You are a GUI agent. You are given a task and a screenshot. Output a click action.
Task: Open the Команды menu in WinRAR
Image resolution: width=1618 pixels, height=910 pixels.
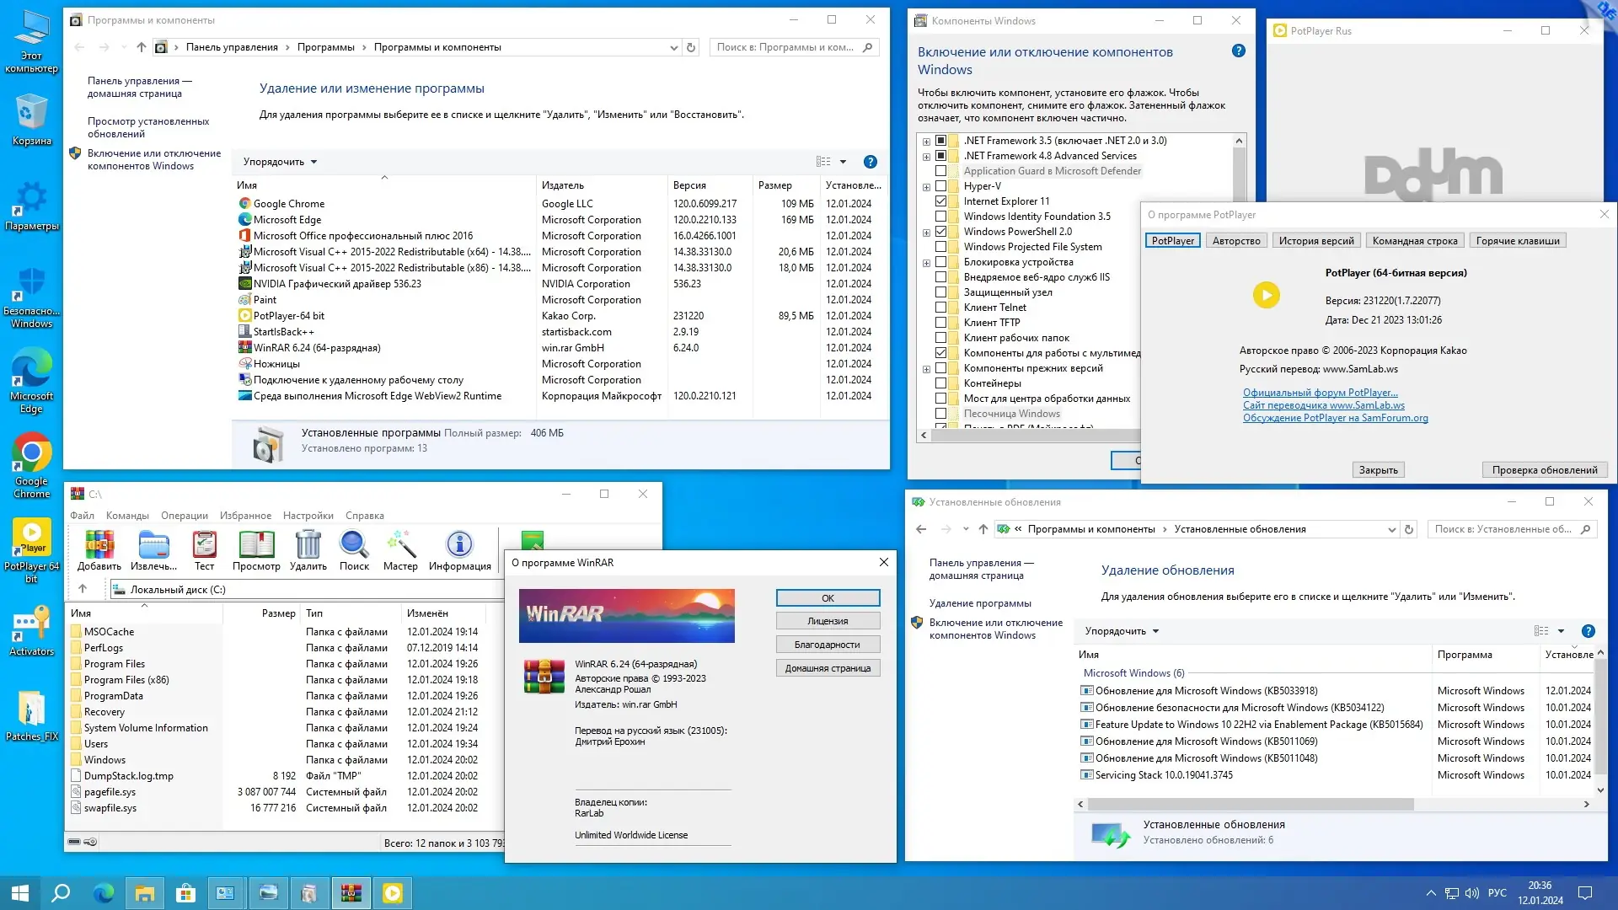click(x=126, y=515)
